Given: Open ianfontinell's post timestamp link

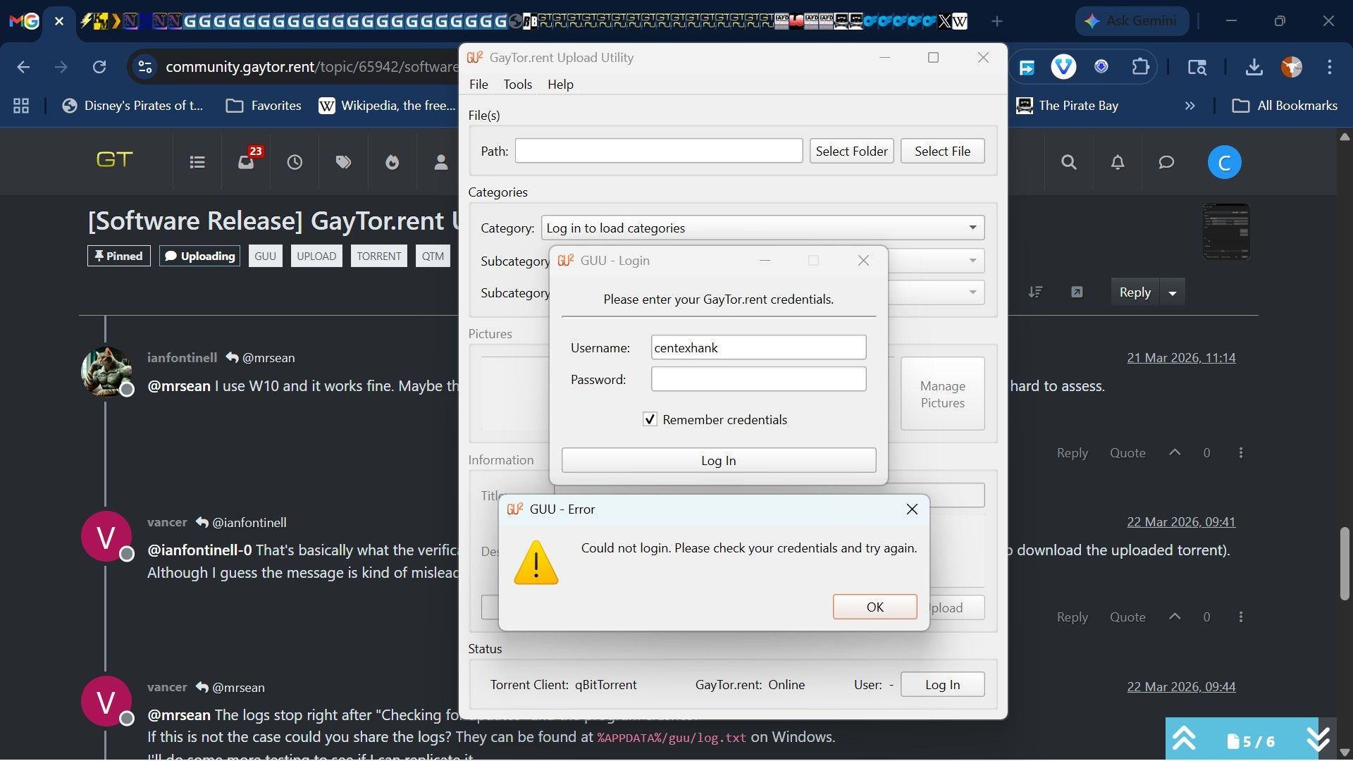Looking at the screenshot, I should (1181, 358).
